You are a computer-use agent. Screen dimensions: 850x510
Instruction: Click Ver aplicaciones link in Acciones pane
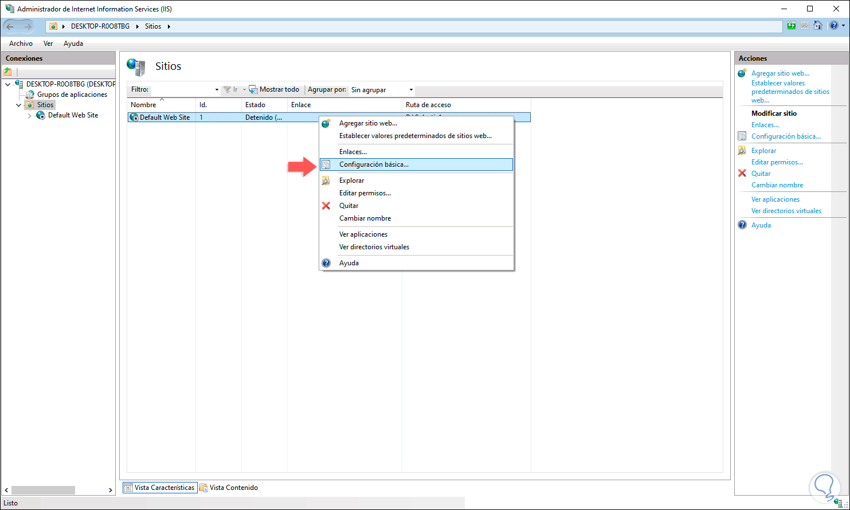coord(775,199)
